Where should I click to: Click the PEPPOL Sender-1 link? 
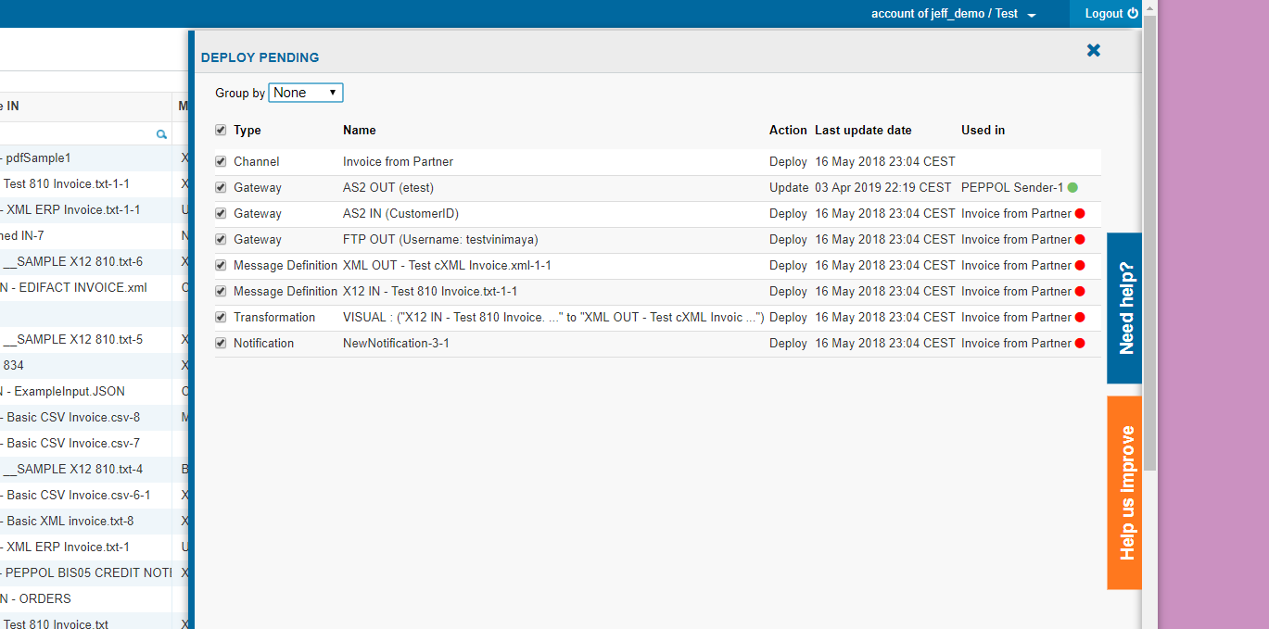point(1012,187)
